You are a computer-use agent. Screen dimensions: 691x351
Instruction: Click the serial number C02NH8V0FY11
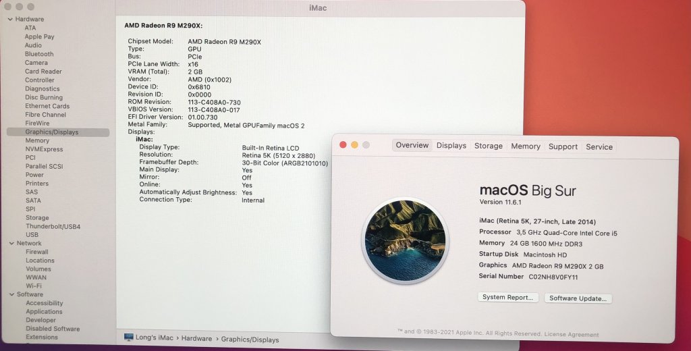point(553,277)
